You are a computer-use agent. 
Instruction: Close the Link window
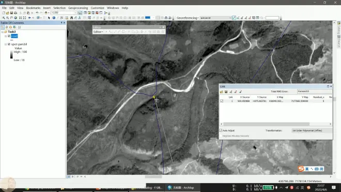coord(331,86)
